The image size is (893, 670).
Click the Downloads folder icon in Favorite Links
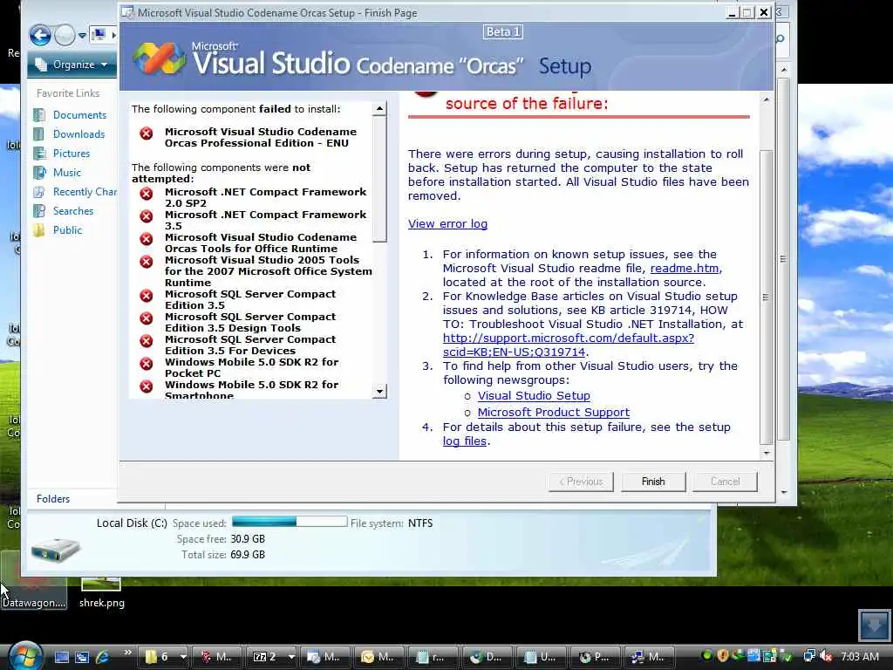(39, 133)
